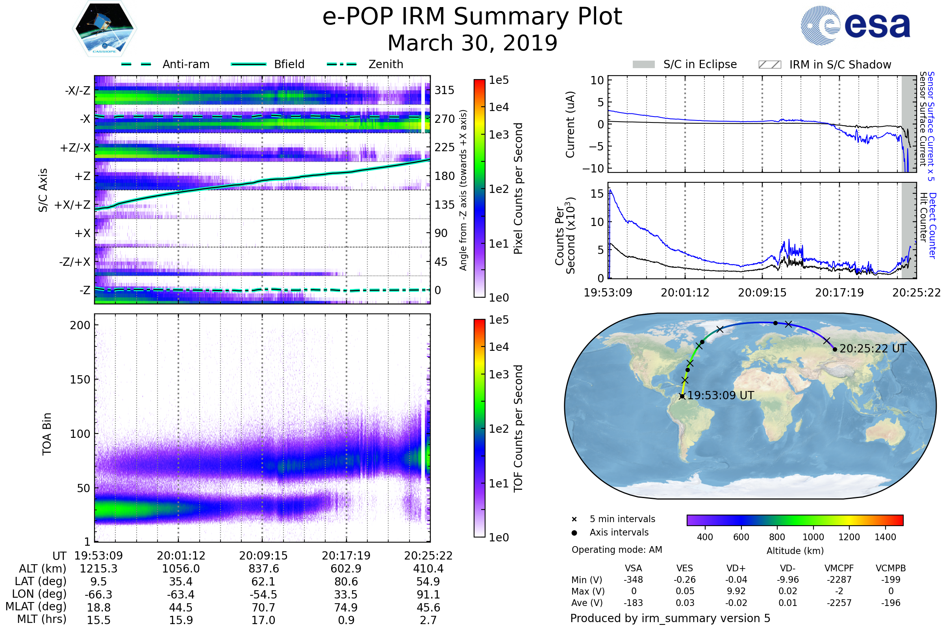Viewport: 945px width, 630px height.
Task: Click the Operating mode: AM label
Action: (x=617, y=550)
